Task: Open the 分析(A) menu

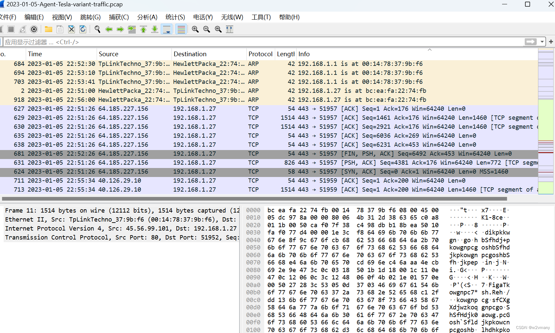Action: point(147,17)
